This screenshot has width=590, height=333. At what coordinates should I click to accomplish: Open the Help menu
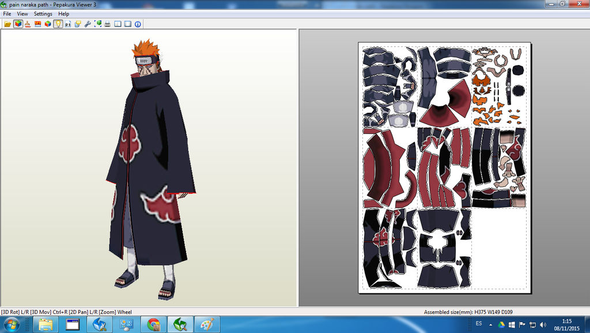click(63, 13)
